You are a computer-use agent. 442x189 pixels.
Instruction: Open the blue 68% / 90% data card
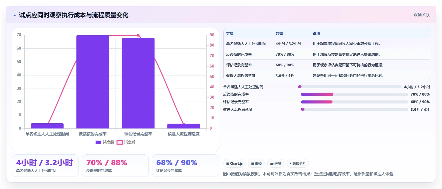(185, 166)
